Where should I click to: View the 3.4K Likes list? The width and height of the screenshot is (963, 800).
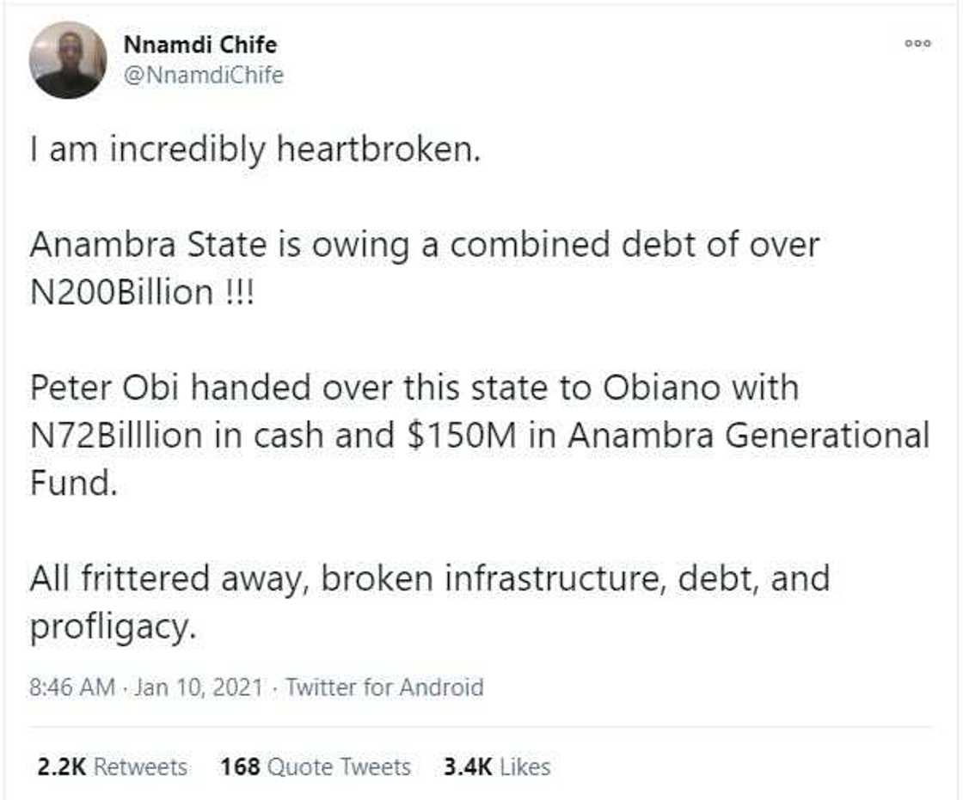pos(496,766)
